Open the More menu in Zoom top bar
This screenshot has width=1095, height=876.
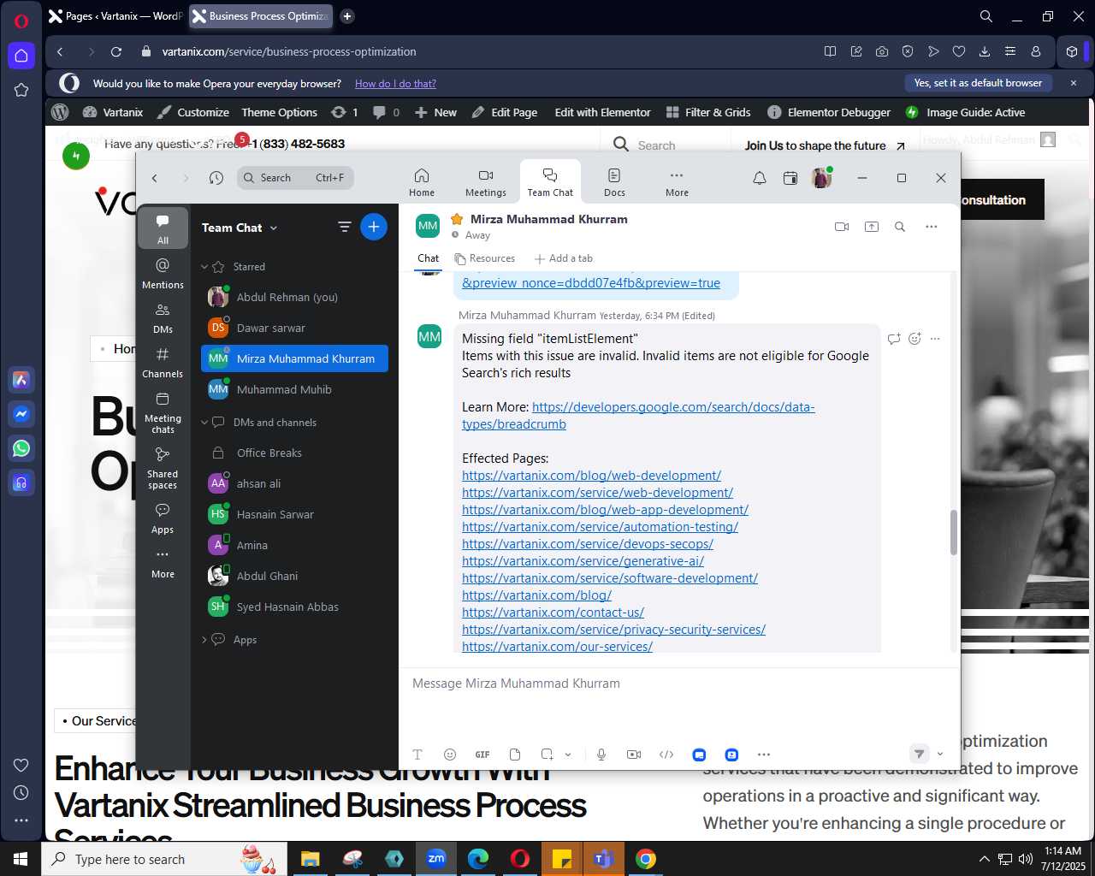677,182
